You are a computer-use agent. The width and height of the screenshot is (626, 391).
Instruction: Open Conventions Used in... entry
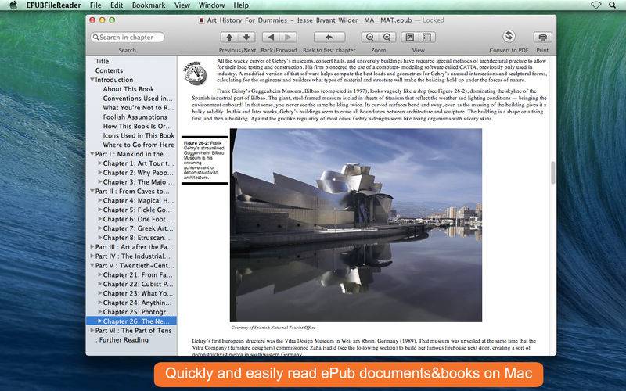[x=138, y=99]
